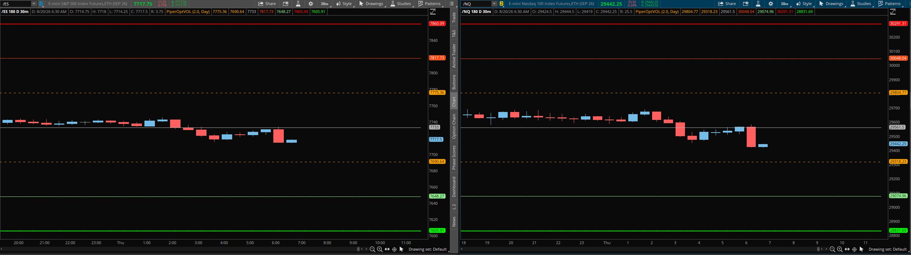This screenshot has width=911, height=255.
Task: Open the Drawings dropdown on /ES chart
Action: point(372,4)
